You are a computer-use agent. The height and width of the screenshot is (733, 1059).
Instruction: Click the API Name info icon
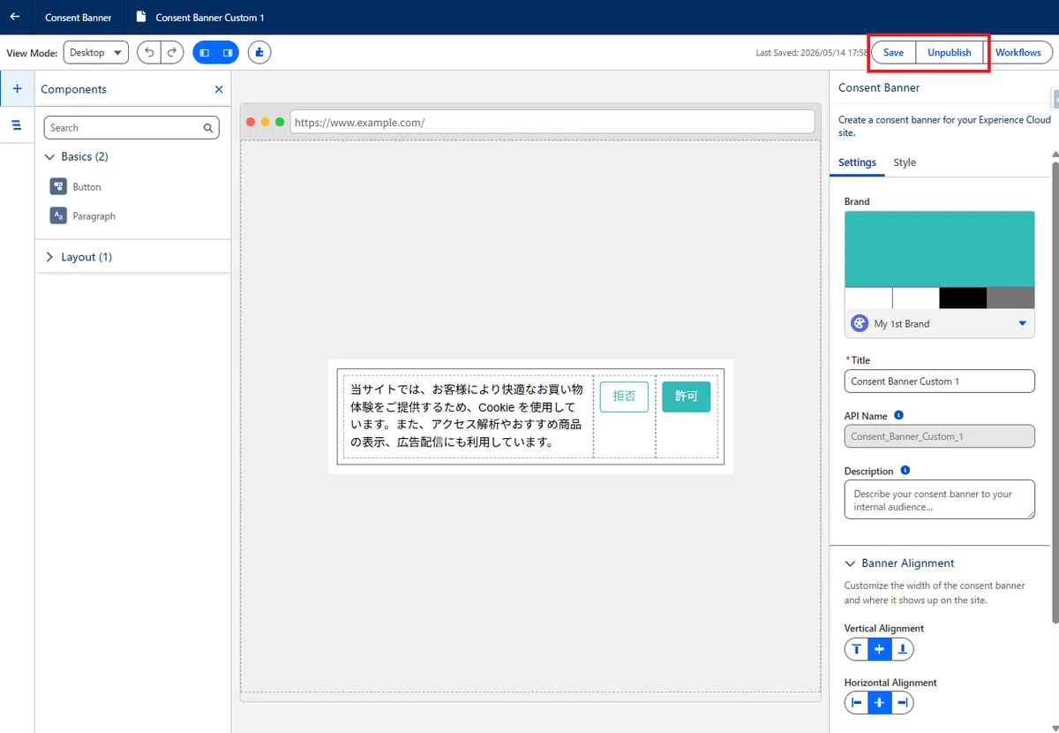pyautogui.click(x=898, y=415)
